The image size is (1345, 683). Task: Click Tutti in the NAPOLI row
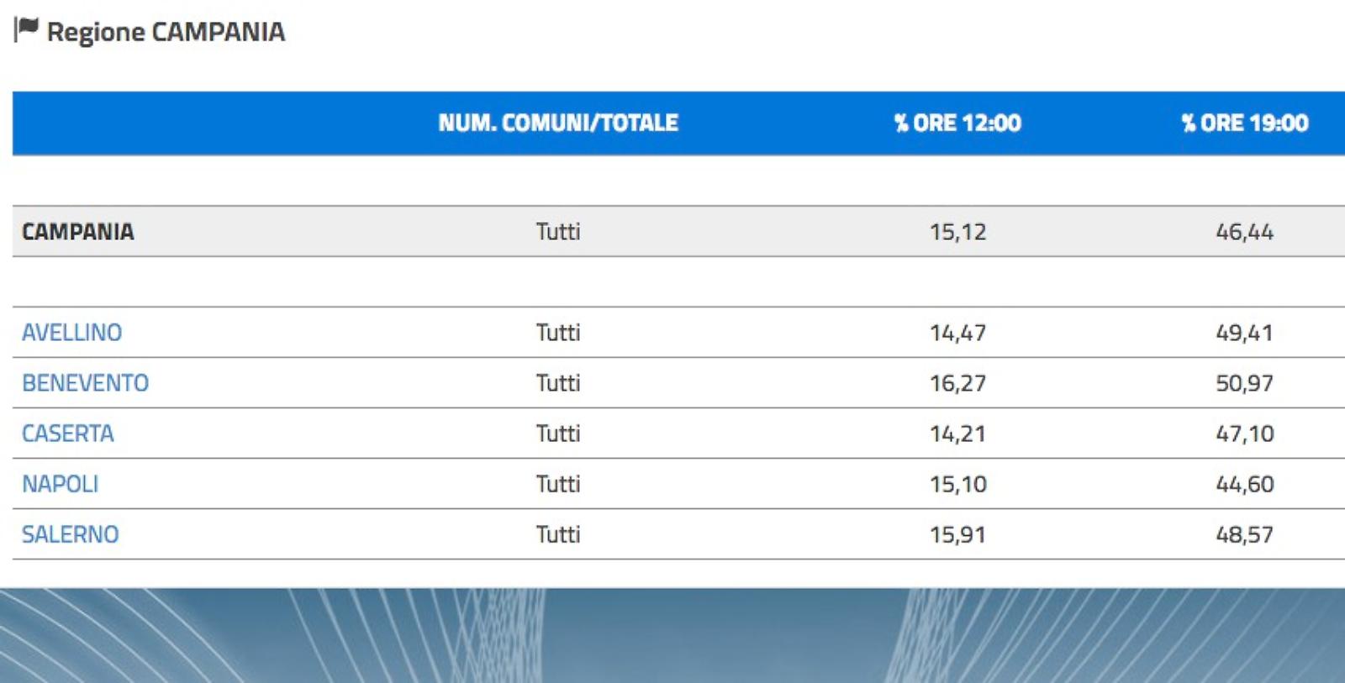point(558,484)
